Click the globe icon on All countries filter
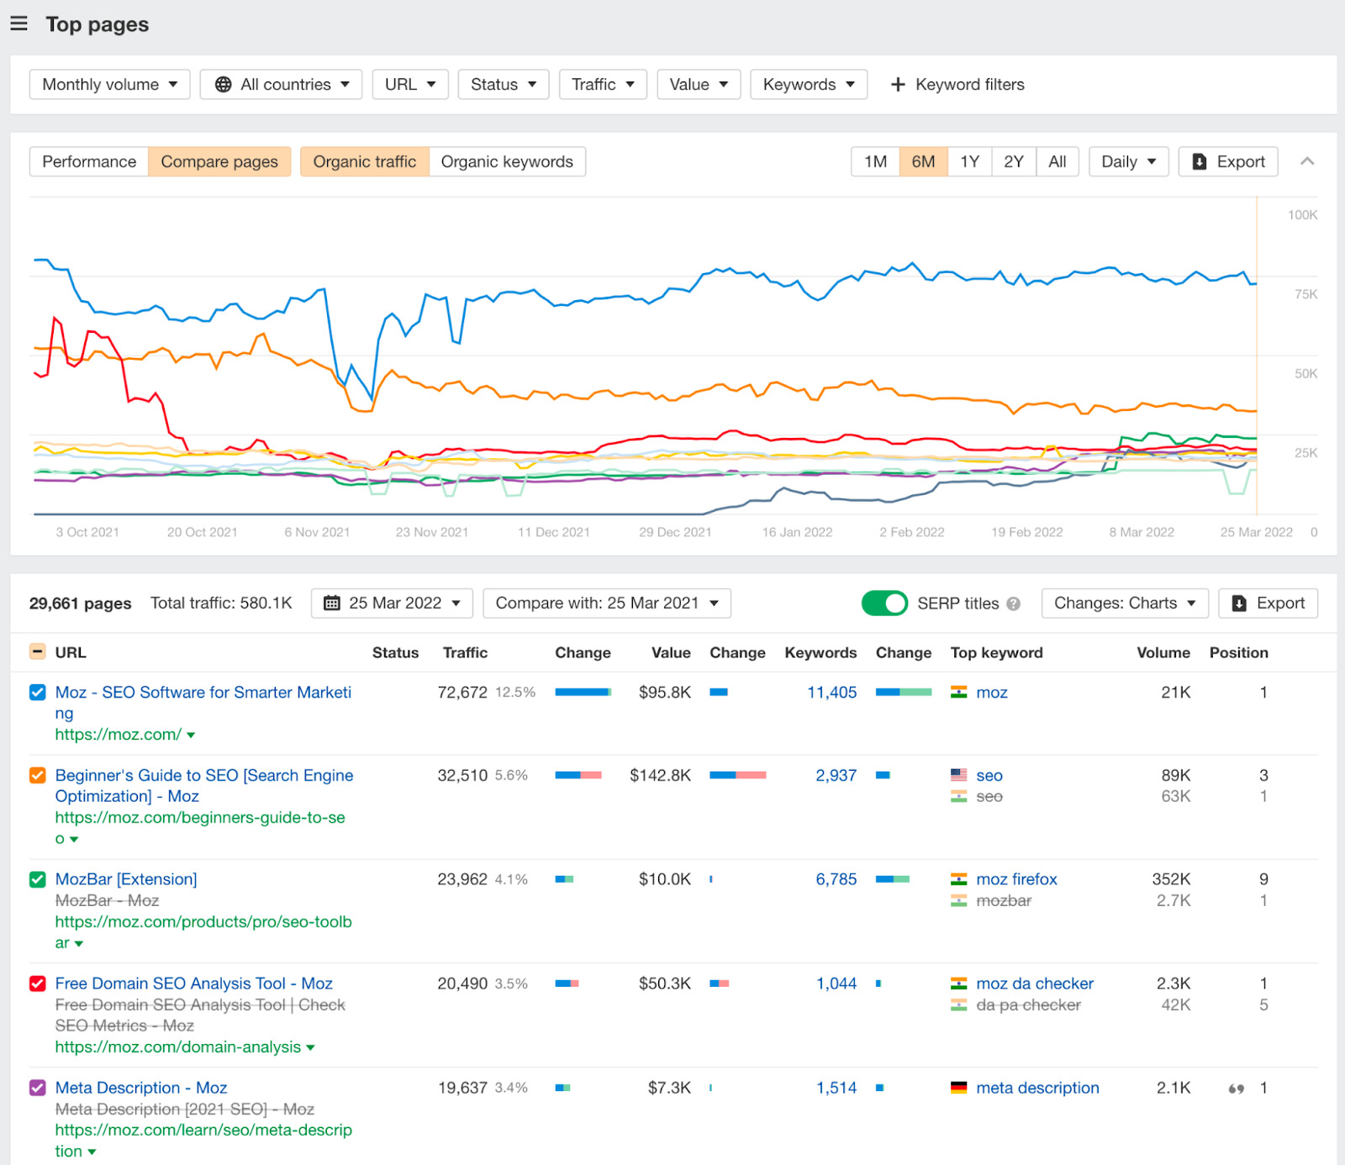The width and height of the screenshot is (1345, 1165). [223, 84]
